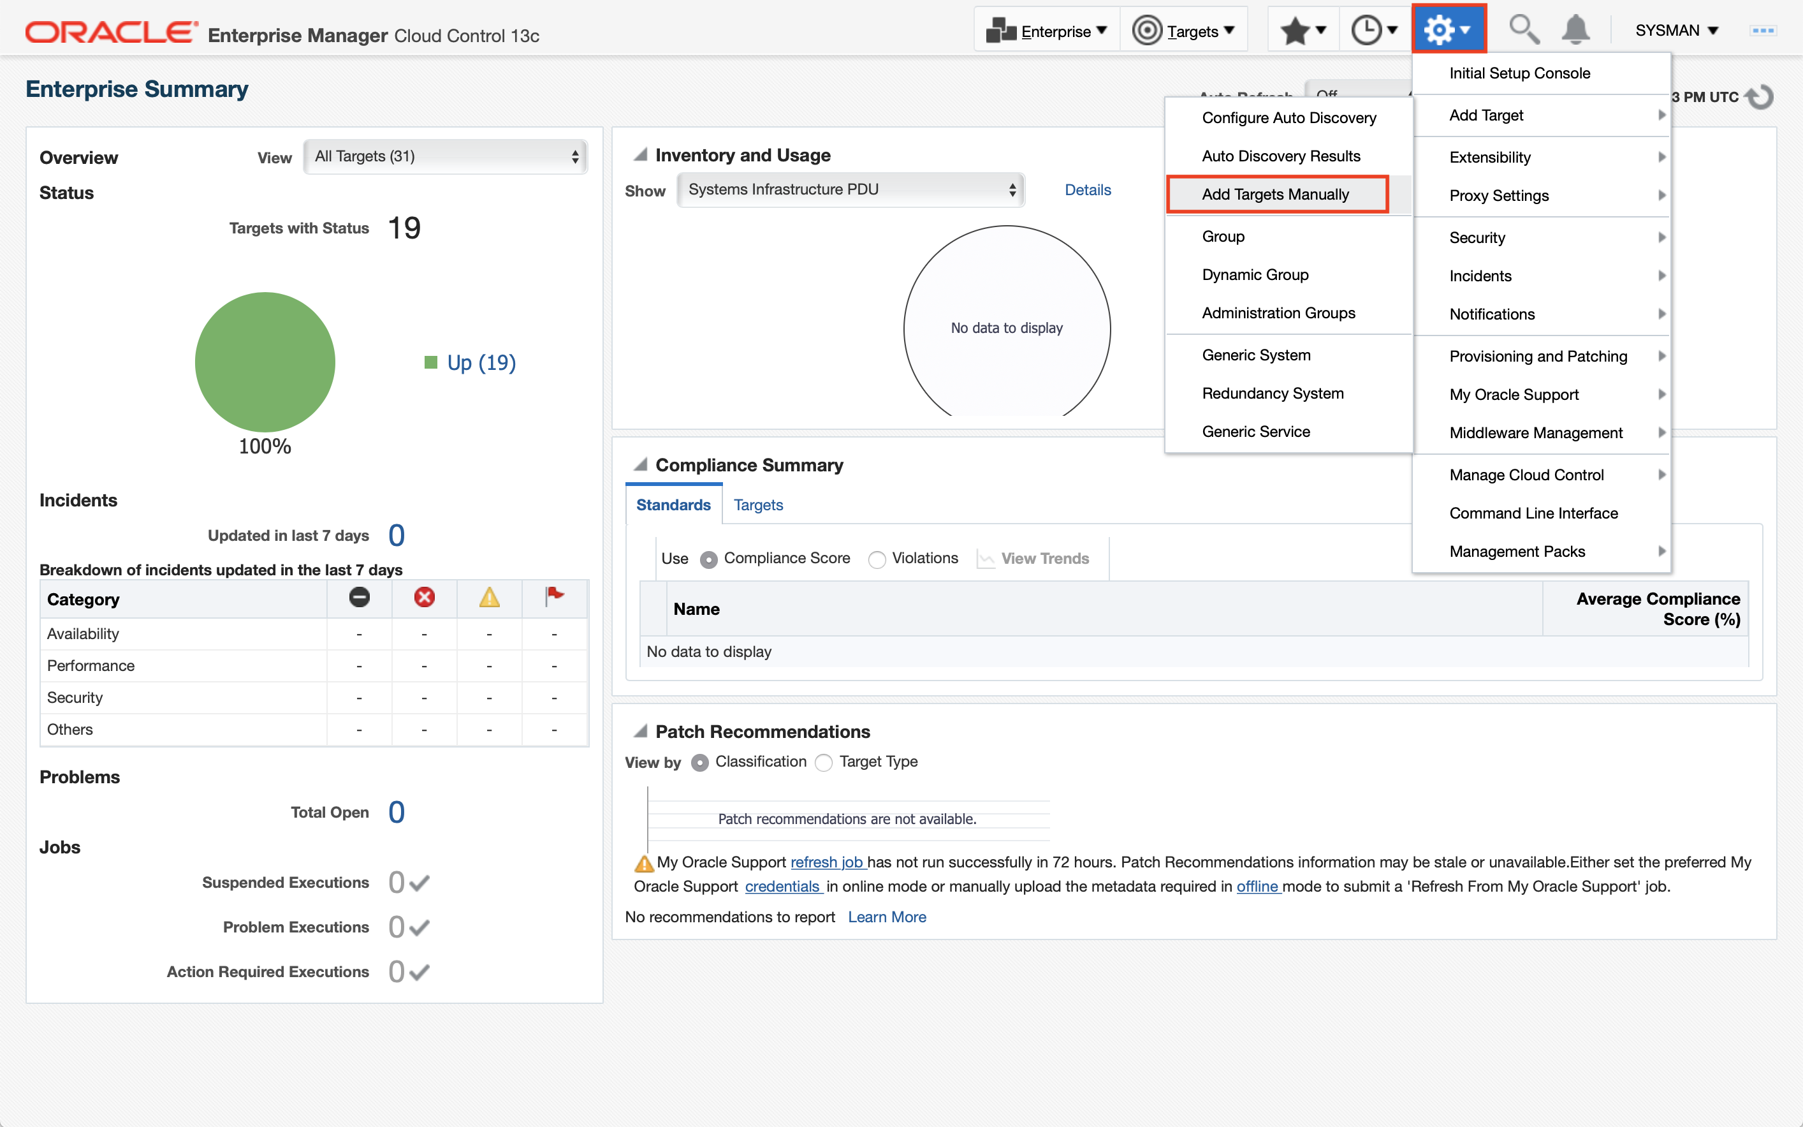Collapse the Compliance Summary section
This screenshot has height=1127, width=1803.
point(640,464)
